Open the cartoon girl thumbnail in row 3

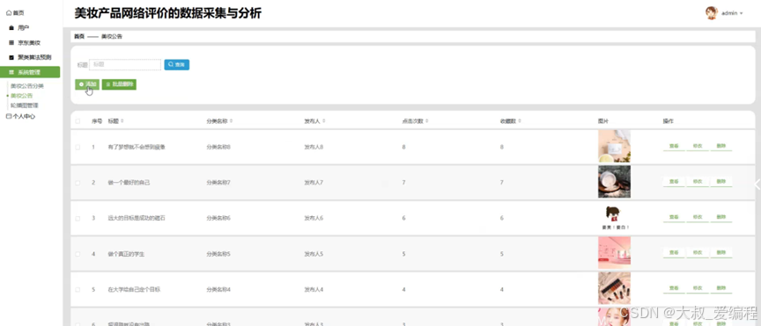point(614,218)
